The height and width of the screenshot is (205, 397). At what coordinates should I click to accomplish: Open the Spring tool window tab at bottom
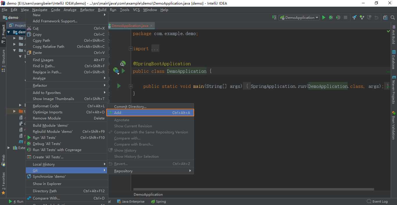coord(158,202)
